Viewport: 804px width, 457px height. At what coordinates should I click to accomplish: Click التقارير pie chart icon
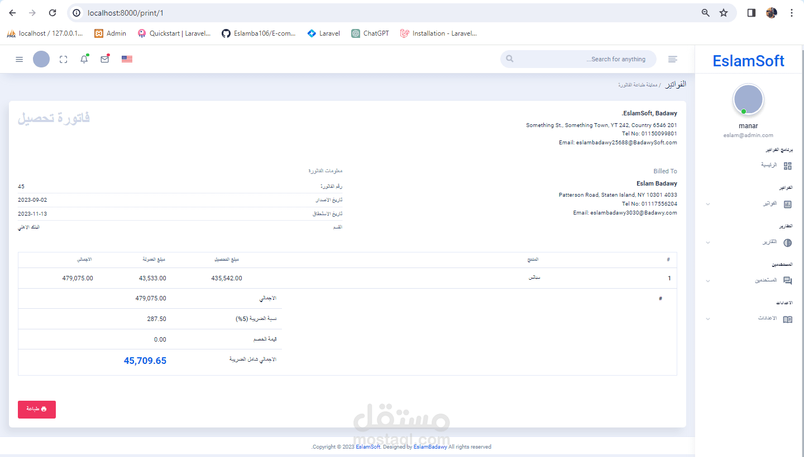tap(788, 242)
